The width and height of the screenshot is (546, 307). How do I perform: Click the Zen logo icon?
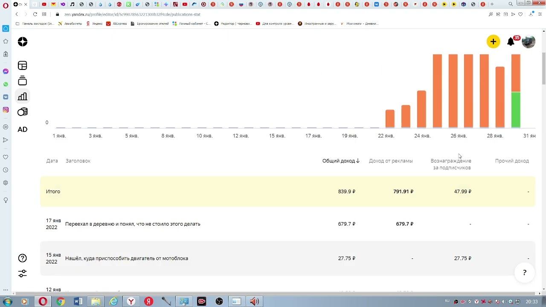[23, 42]
